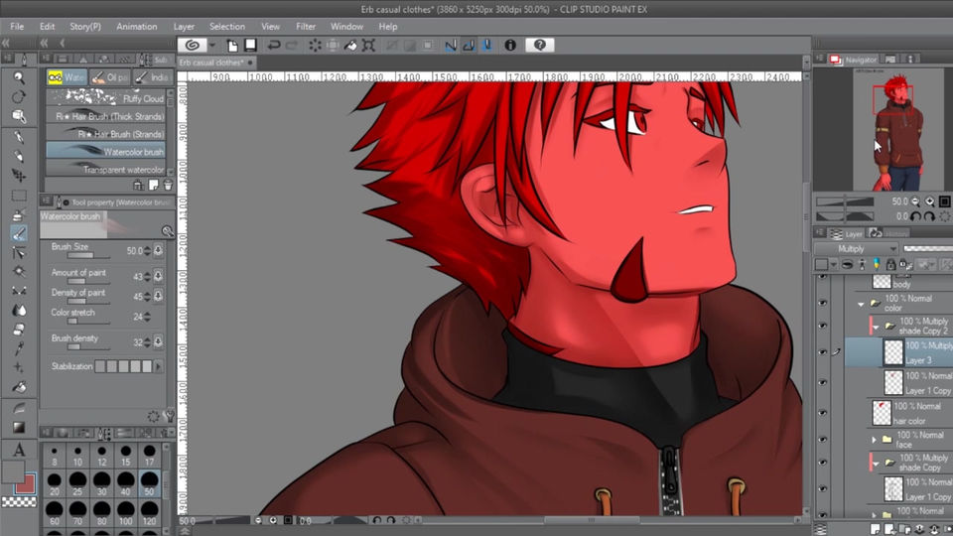Viewport: 953px width, 536px height.
Task: Pick brush size preset 100
Action: pos(125,513)
